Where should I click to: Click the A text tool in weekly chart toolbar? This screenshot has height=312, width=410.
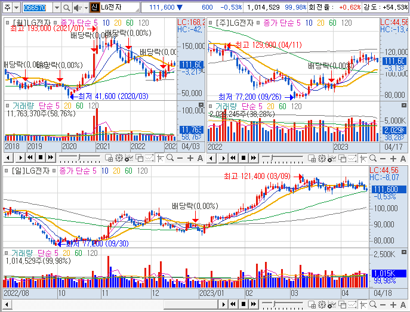pyautogui.click(x=403, y=159)
